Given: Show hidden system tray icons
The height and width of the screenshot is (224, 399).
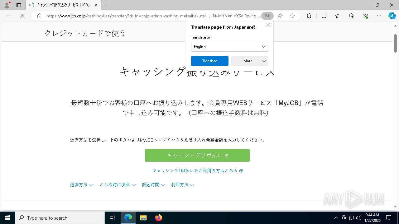Looking at the screenshot, I should (336, 218).
